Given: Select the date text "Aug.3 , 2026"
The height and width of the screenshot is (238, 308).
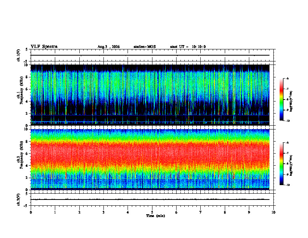Looking at the screenshot, I should point(108,47).
